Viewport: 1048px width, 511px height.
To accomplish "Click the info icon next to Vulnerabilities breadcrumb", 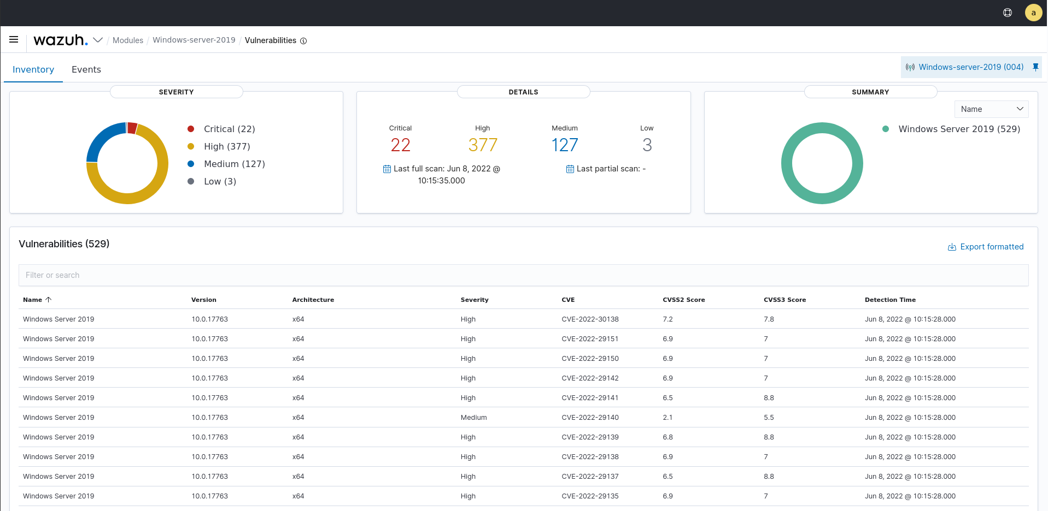I will click(304, 40).
